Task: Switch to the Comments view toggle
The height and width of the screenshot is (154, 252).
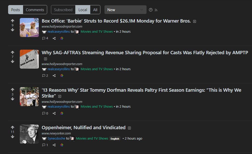Action: point(35,10)
